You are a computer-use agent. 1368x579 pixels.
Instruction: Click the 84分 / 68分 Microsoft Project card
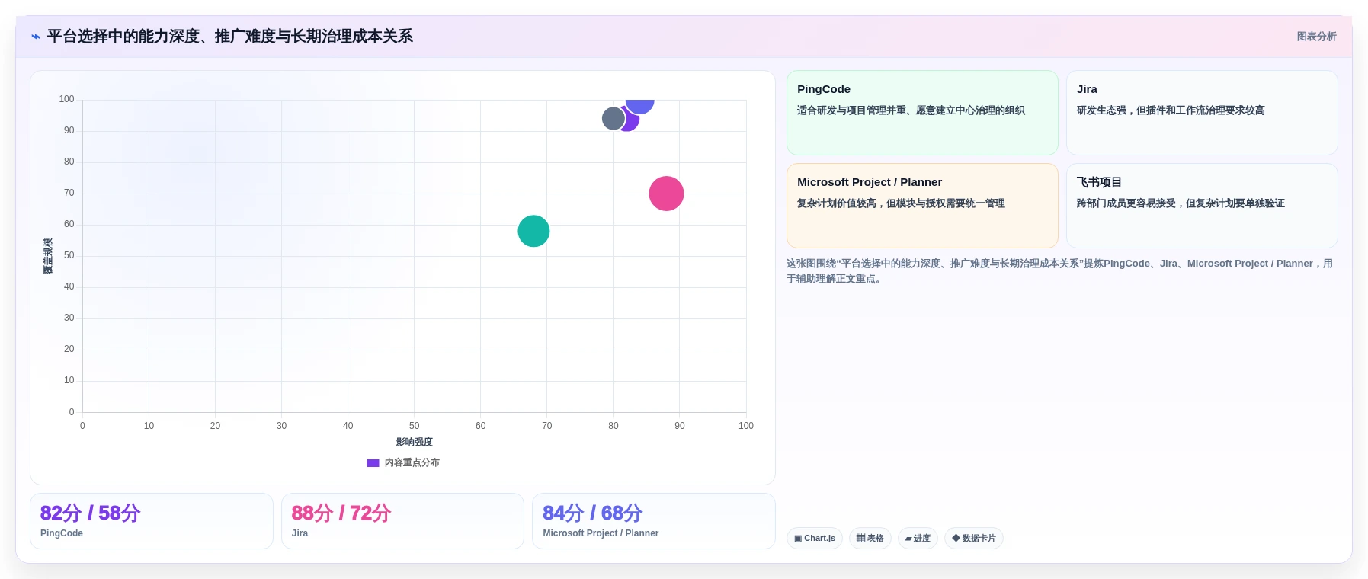654,521
